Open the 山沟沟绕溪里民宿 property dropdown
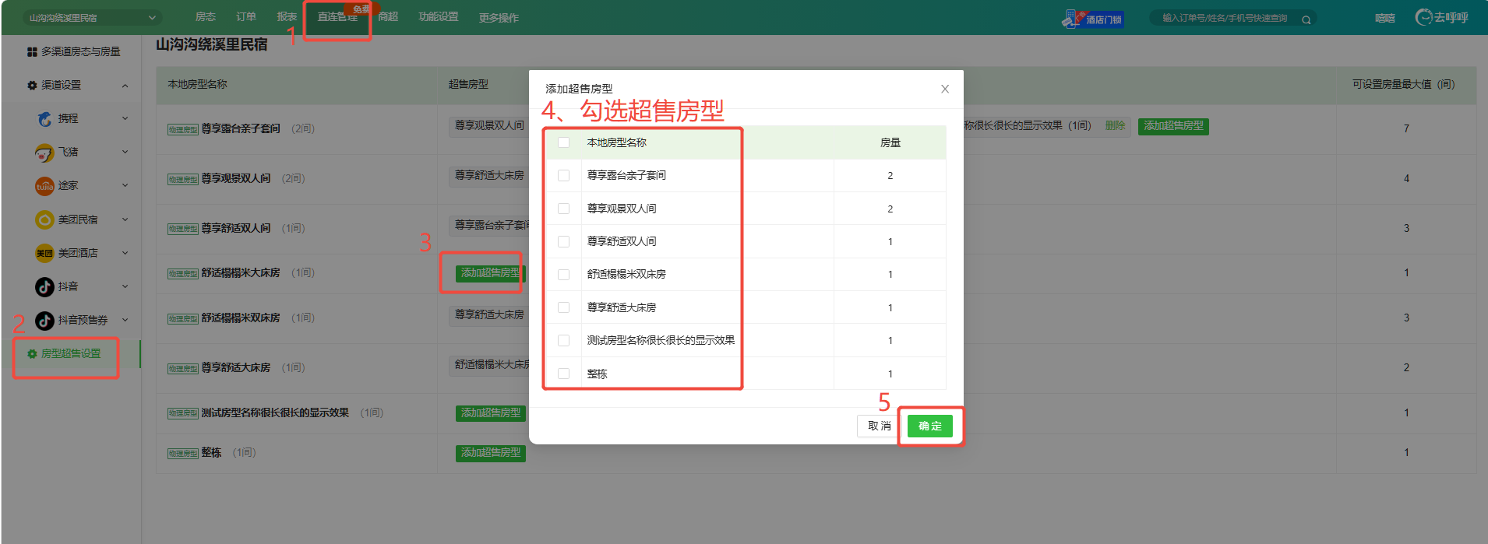Viewport: 1488px width, 544px height. tap(93, 17)
